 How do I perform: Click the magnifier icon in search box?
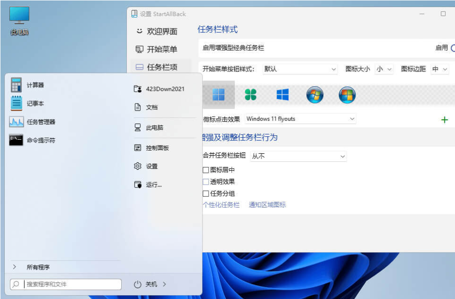(x=16, y=284)
